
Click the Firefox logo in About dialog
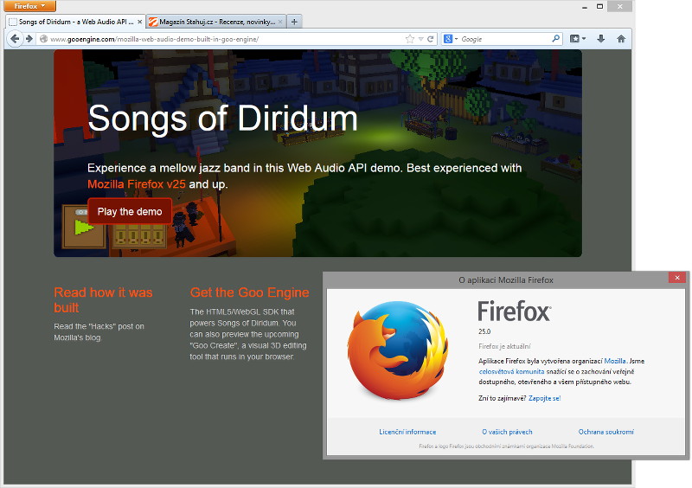[x=398, y=350]
